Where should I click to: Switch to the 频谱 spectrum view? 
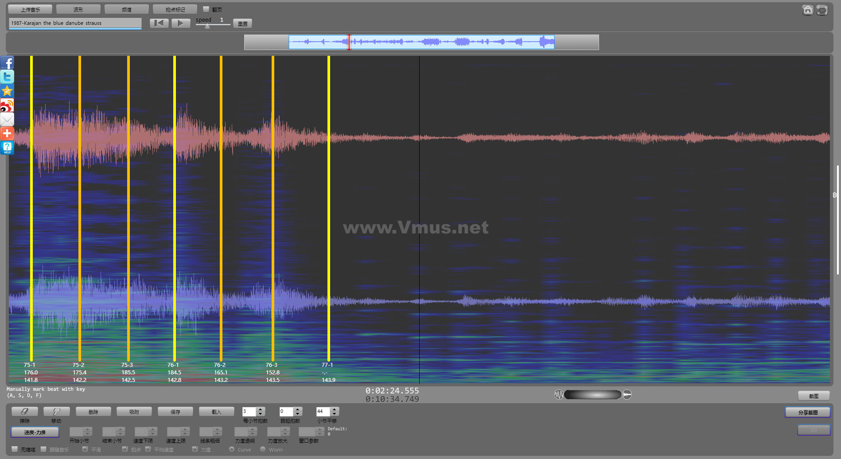[127, 9]
